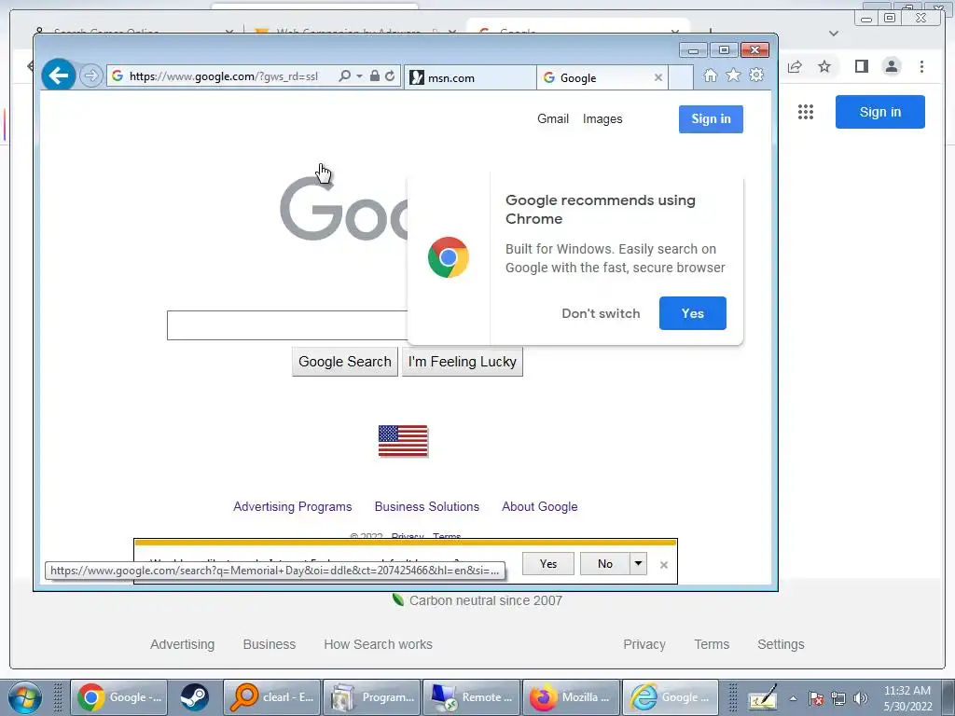Open Programs window taskbar item

click(x=371, y=697)
